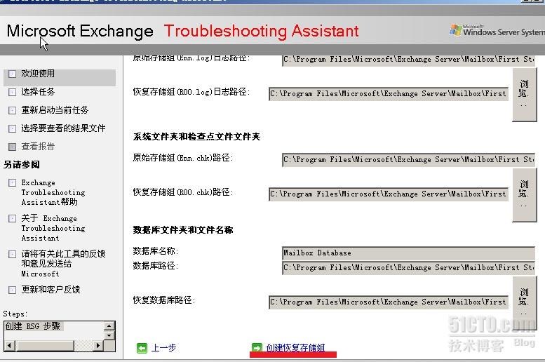Click the grey square icon beside 查看报告
The width and height of the screenshot is (545, 362).
[x=12, y=147]
